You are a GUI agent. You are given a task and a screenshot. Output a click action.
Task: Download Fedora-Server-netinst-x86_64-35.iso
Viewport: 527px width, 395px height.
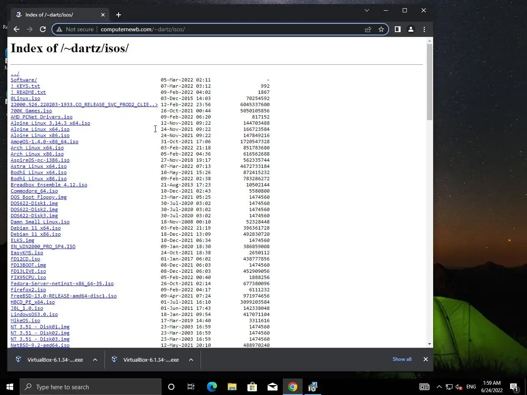point(62,283)
